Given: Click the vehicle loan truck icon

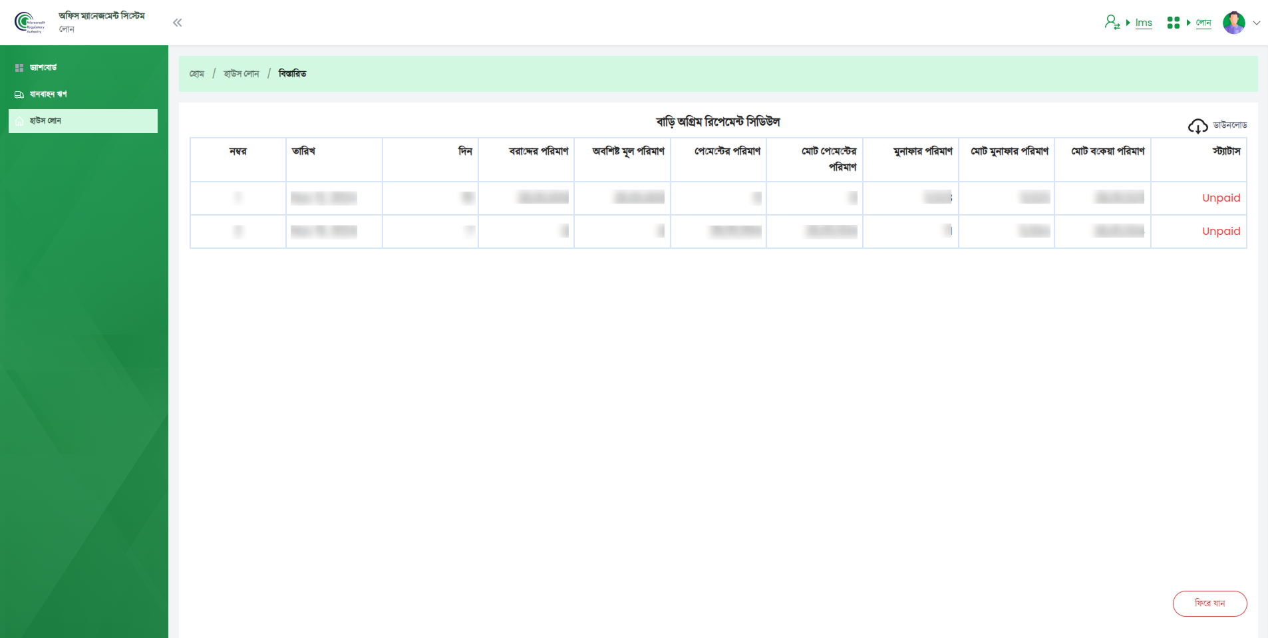Looking at the screenshot, I should click(x=19, y=94).
